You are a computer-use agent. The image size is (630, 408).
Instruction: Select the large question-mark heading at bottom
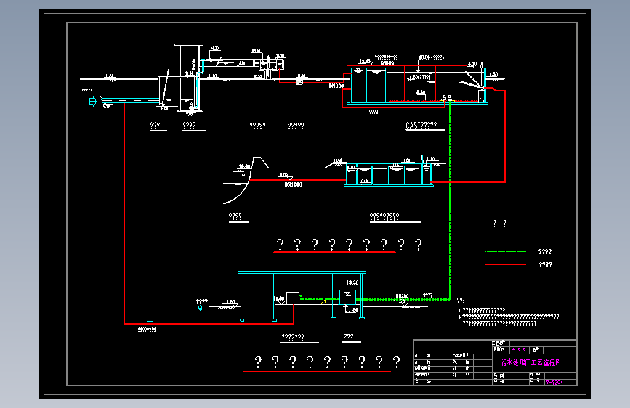coord(327,362)
